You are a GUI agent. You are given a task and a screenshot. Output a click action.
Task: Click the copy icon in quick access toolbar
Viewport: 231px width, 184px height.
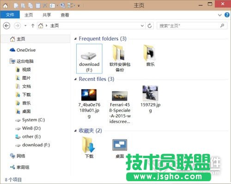click(x=30, y=6)
